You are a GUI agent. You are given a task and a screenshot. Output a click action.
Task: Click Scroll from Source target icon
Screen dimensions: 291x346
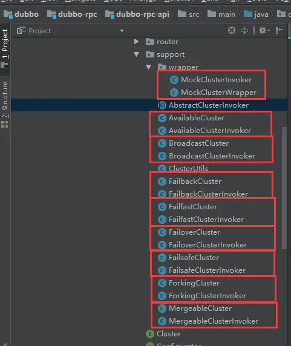point(232,30)
